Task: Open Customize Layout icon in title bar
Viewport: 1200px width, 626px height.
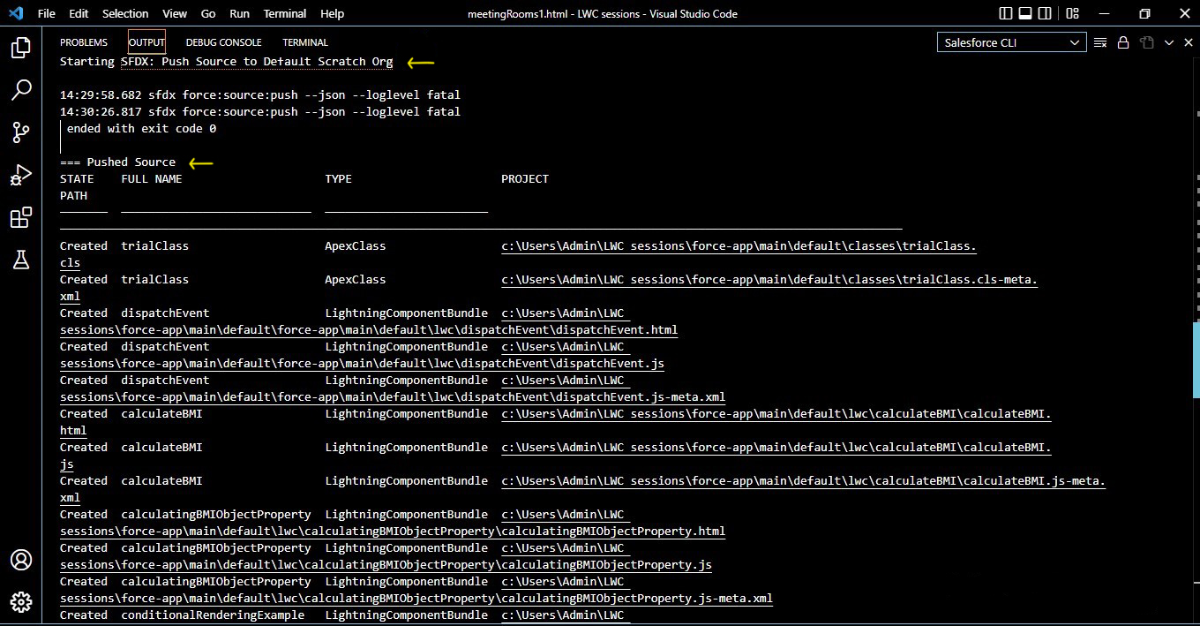Action: coord(1074,13)
